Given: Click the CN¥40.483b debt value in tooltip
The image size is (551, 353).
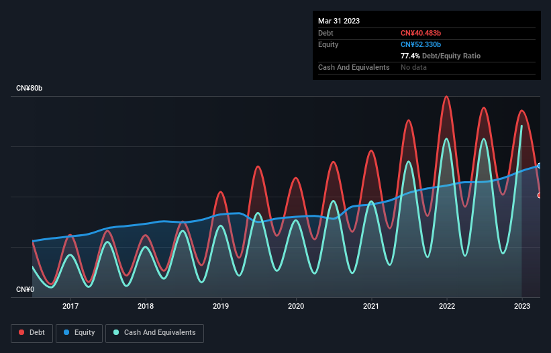Looking at the screenshot, I should 421,33.
